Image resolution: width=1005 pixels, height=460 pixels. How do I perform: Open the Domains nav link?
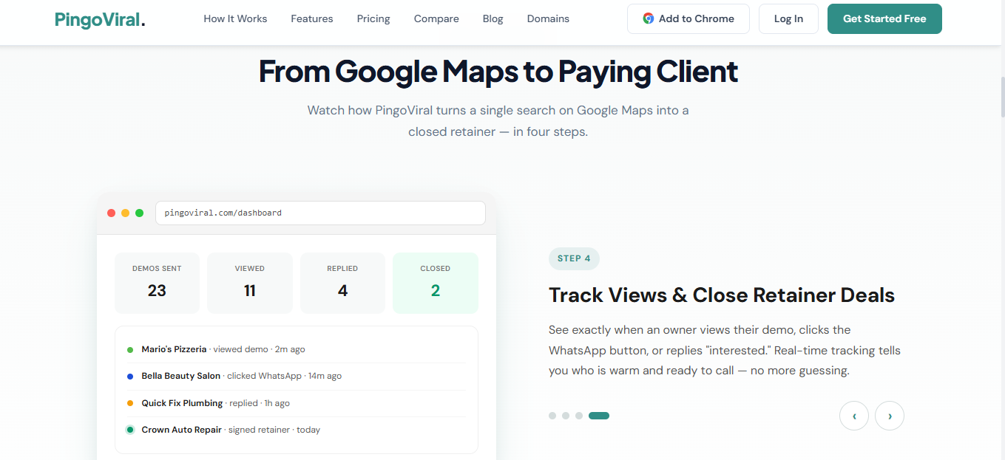tap(548, 18)
